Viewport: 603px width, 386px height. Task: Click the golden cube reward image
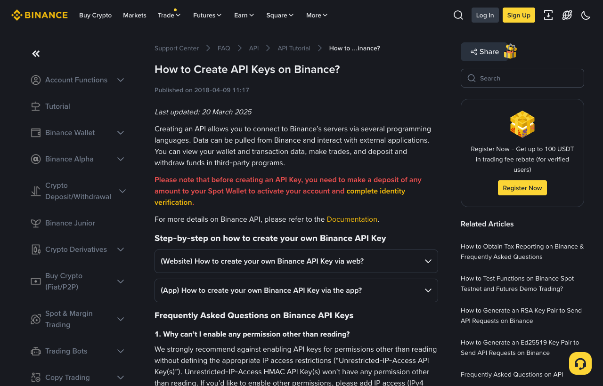522,124
